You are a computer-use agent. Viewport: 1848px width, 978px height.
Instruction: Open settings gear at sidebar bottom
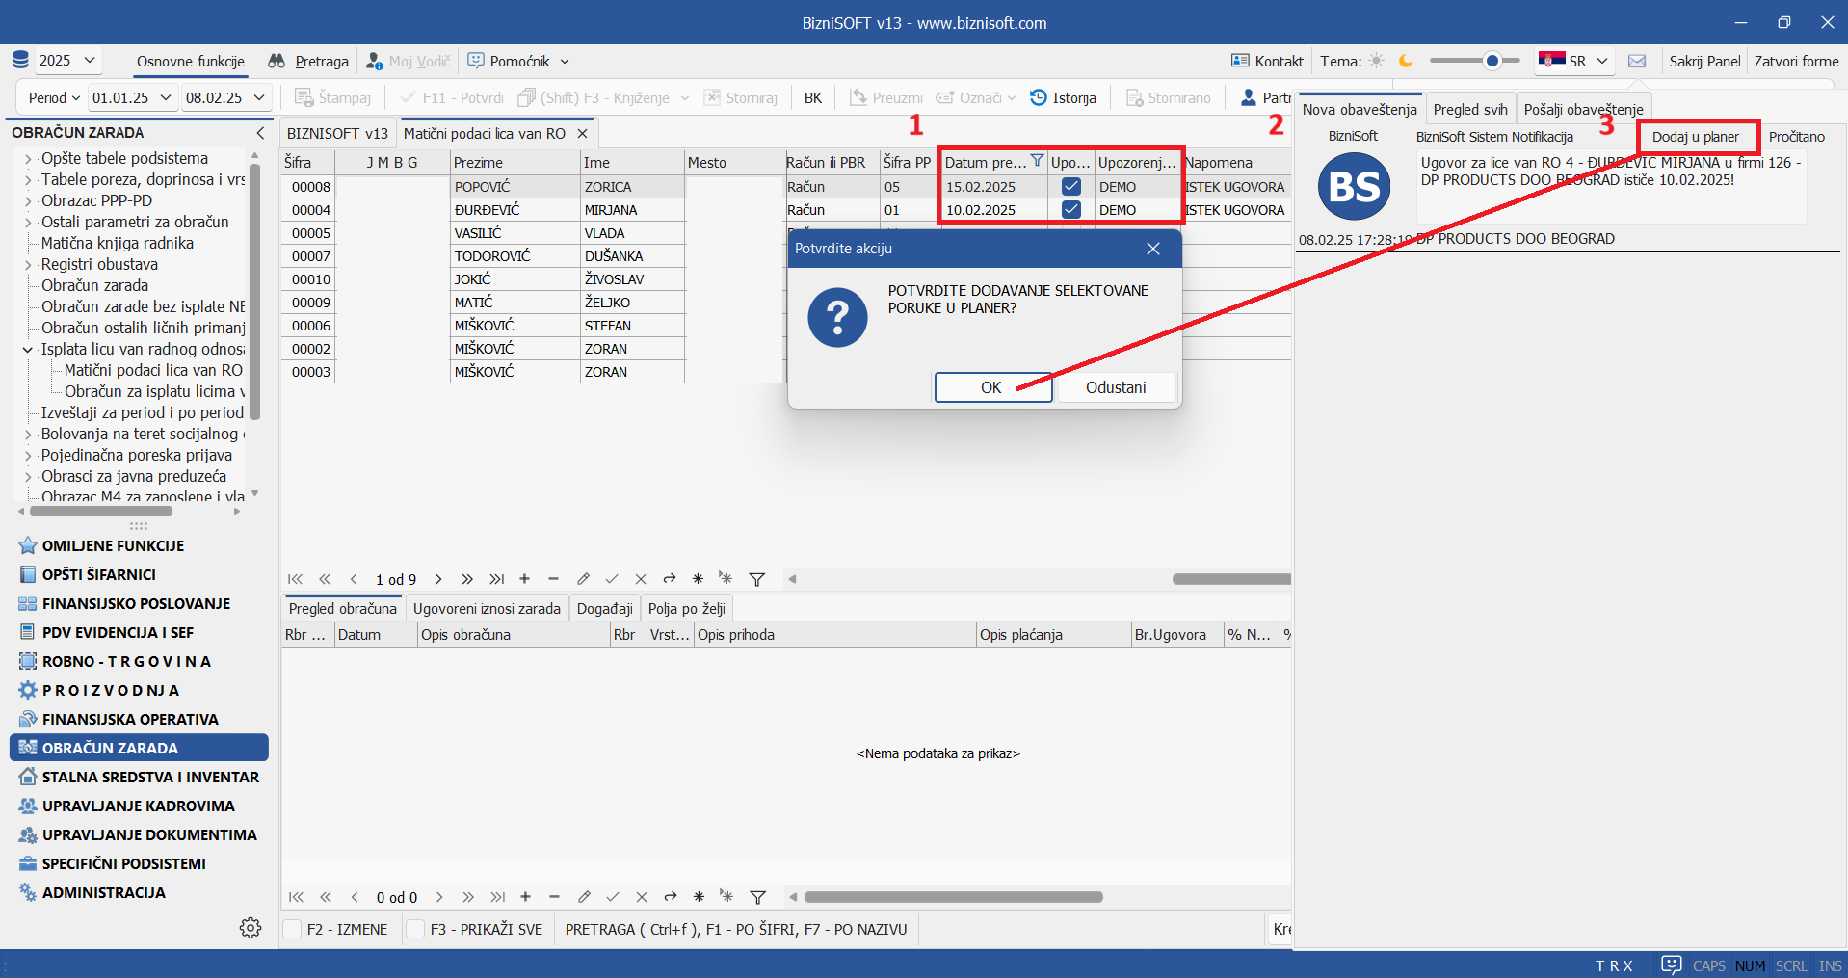(251, 928)
